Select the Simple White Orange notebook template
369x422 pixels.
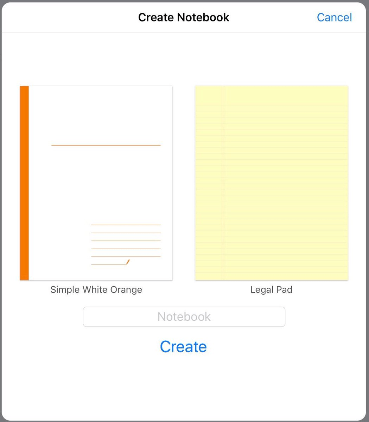(x=96, y=183)
